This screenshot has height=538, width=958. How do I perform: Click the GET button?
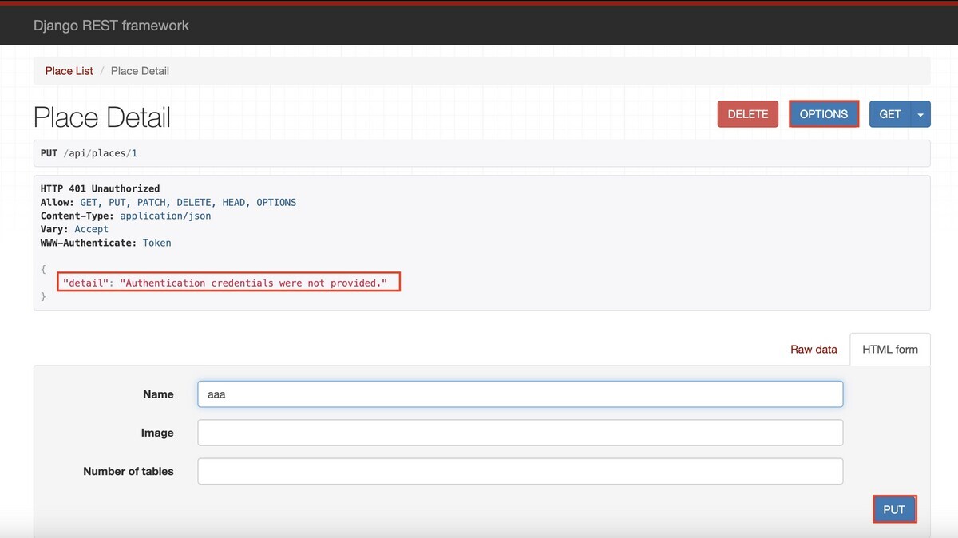point(889,113)
